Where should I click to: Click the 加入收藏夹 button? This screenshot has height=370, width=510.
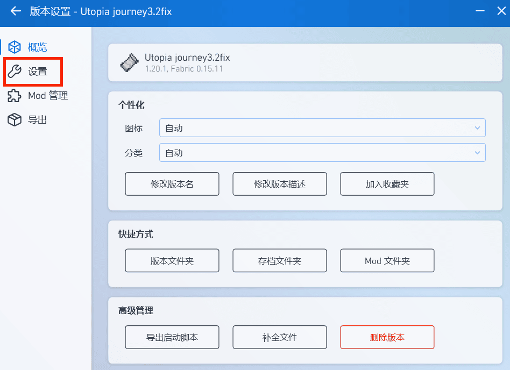pos(387,184)
